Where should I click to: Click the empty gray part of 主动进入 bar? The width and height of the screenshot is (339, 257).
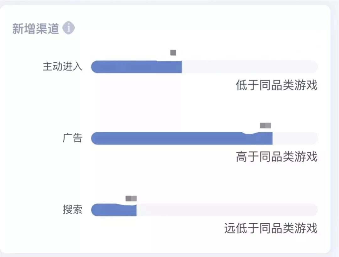point(250,67)
